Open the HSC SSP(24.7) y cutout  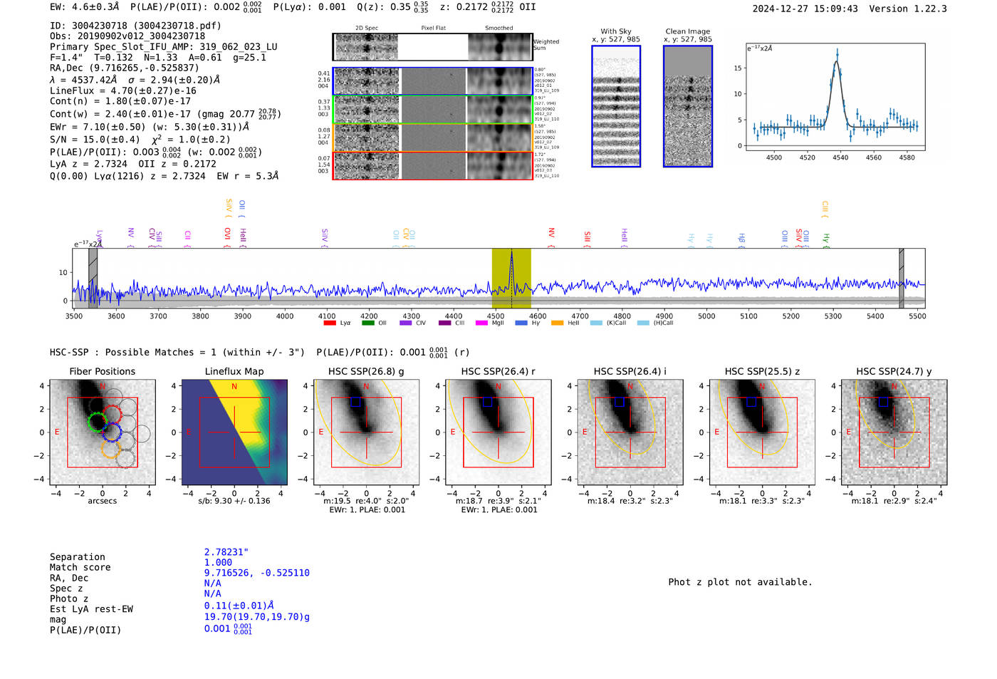[x=894, y=432]
